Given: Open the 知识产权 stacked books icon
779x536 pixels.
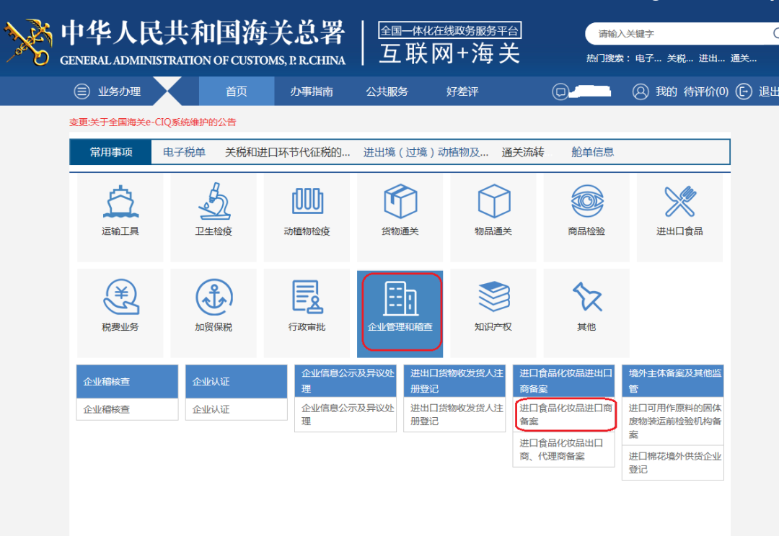Looking at the screenshot, I should (x=494, y=296).
